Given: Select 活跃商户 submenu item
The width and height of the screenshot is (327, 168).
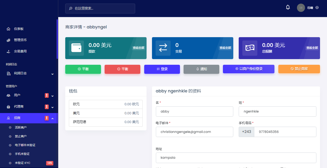Looking at the screenshot, I should pyautogui.click(x=21, y=127).
